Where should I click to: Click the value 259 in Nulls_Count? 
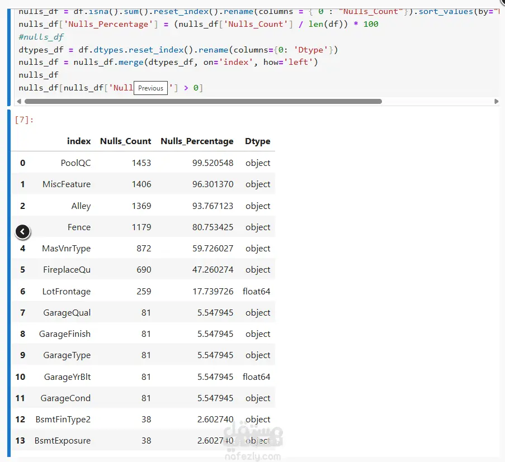(x=144, y=292)
